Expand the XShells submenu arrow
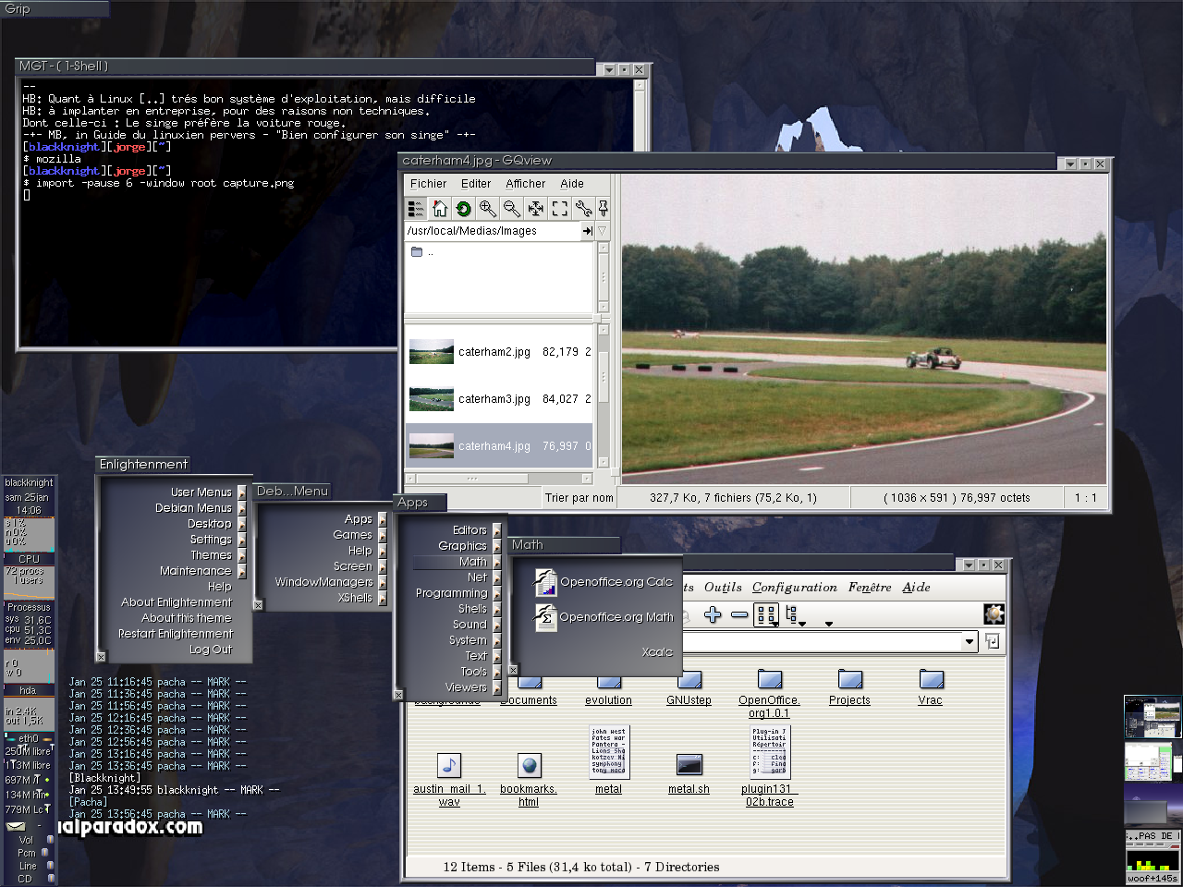 pyautogui.click(x=383, y=598)
